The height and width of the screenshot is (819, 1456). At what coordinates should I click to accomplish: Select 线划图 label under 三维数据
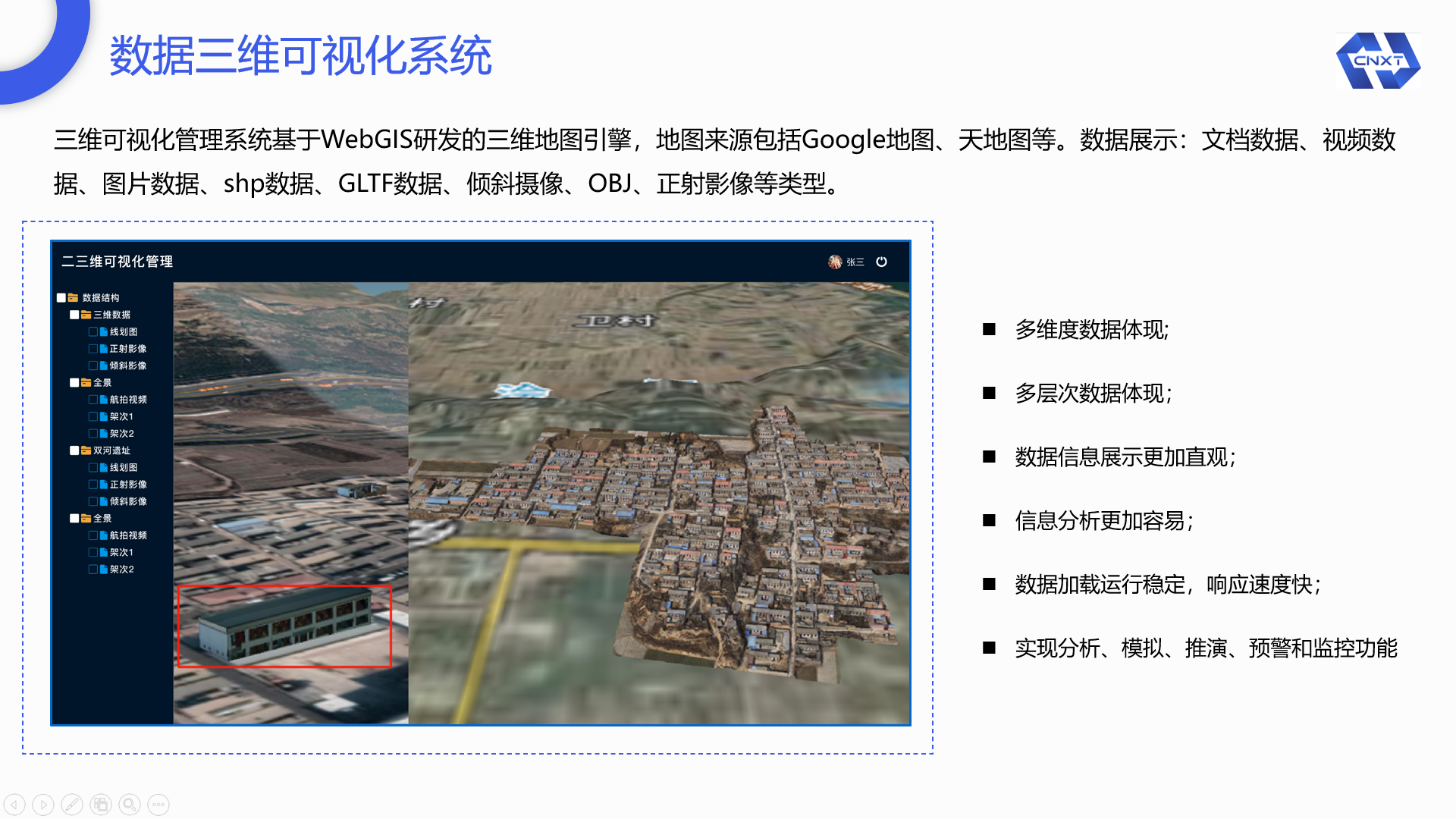[124, 332]
